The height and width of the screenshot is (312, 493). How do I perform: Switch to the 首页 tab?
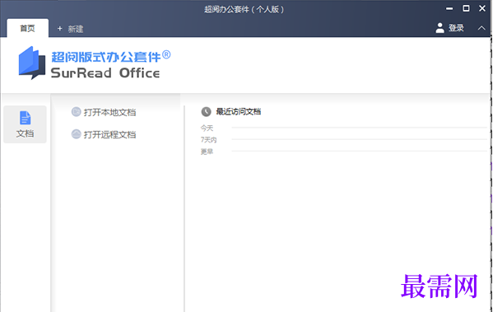click(28, 28)
